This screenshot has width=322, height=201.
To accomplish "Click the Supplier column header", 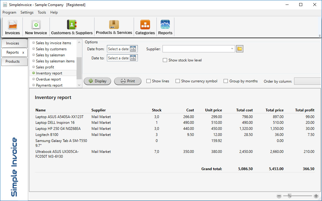I will pyautogui.click(x=98, y=110).
